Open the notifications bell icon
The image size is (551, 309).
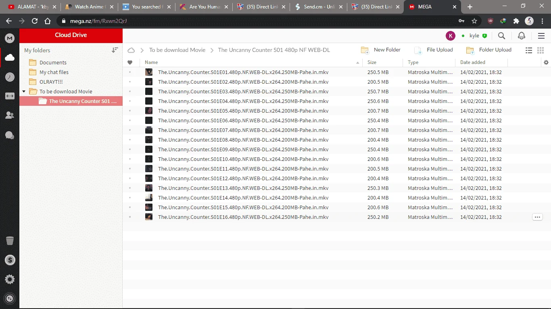[522, 36]
